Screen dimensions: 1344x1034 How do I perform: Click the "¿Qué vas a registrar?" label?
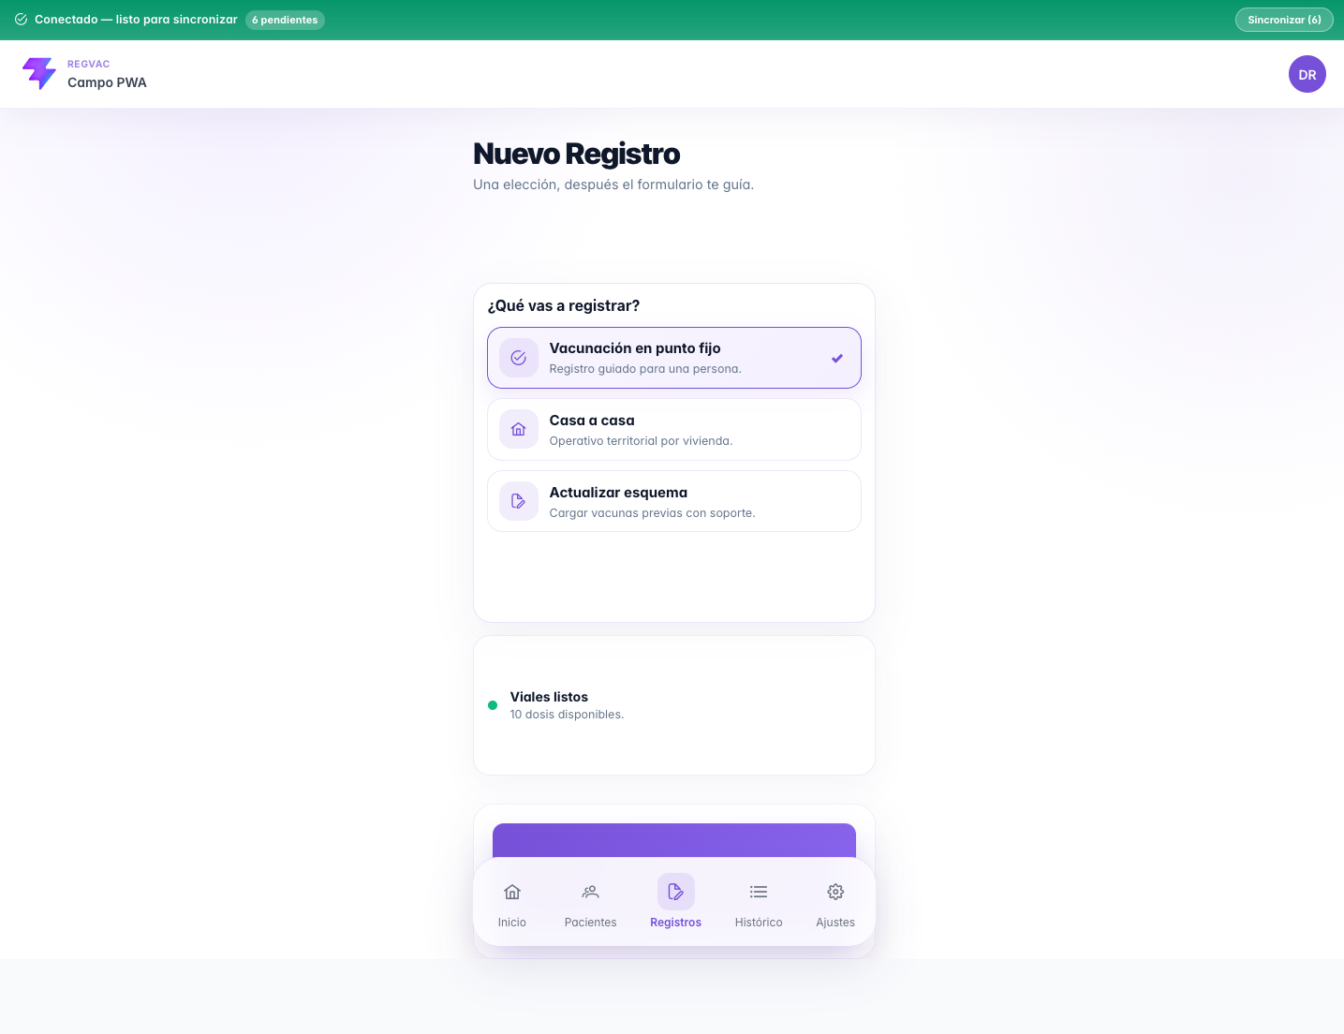point(564,305)
